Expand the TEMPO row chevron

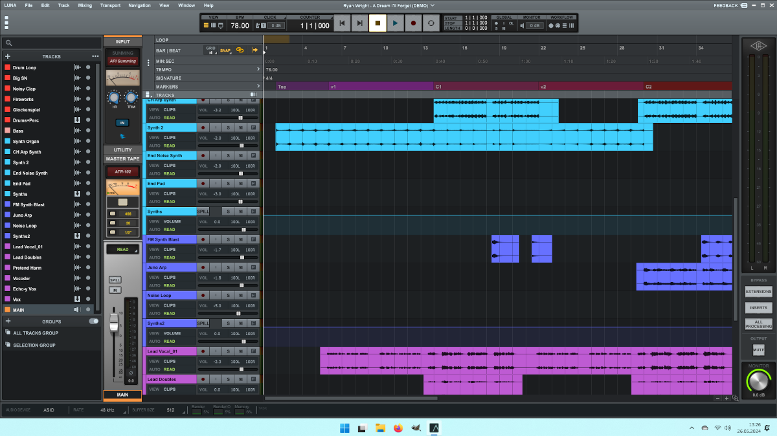point(258,69)
